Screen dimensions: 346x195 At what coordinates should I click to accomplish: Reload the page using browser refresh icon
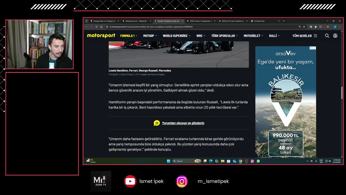[x=97, y=27]
